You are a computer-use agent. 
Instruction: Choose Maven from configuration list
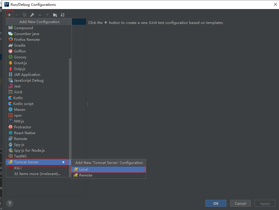20,110
